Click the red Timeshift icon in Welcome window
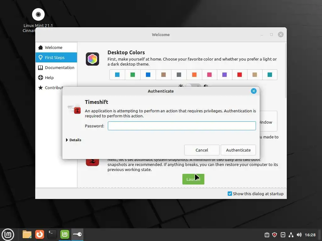The image size is (322, 241). [92, 162]
